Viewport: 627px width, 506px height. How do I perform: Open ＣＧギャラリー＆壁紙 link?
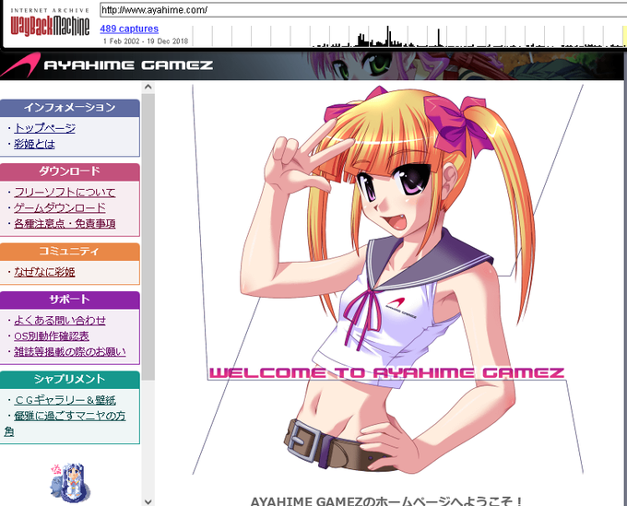[x=65, y=400]
